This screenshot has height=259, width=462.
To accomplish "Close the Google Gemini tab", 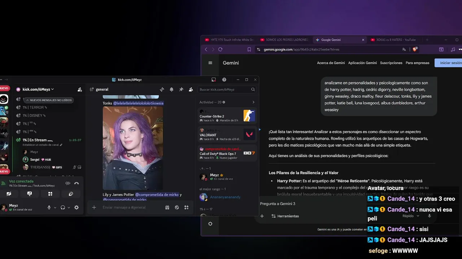I will [363, 40].
